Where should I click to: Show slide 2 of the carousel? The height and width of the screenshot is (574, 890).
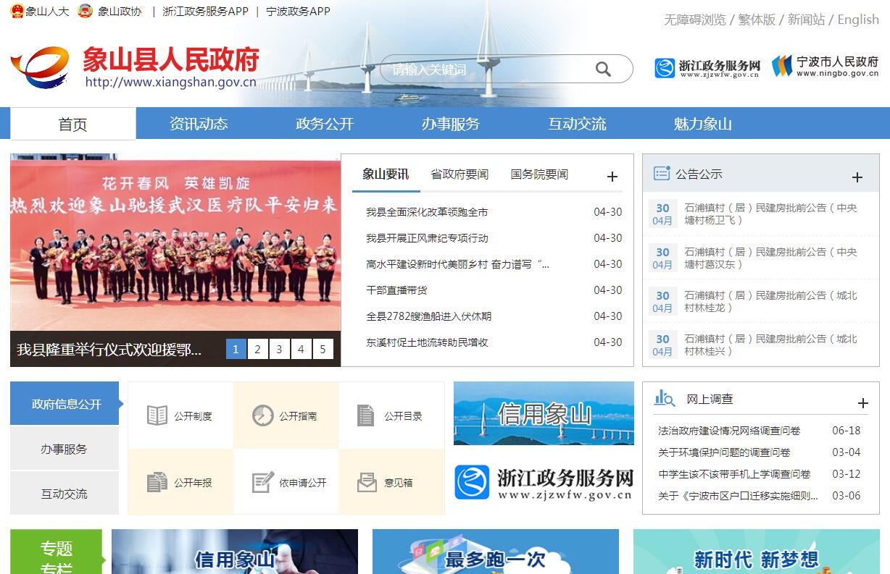click(x=257, y=349)
